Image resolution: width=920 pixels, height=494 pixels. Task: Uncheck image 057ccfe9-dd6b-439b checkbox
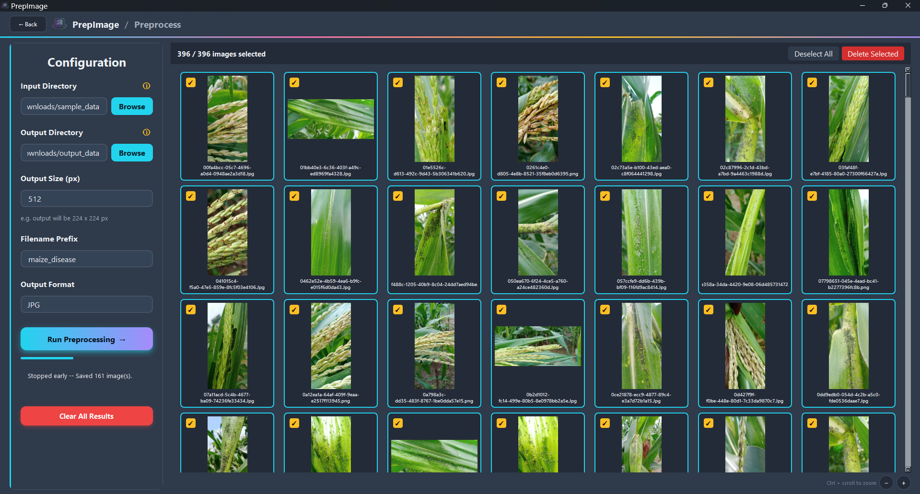605,196
